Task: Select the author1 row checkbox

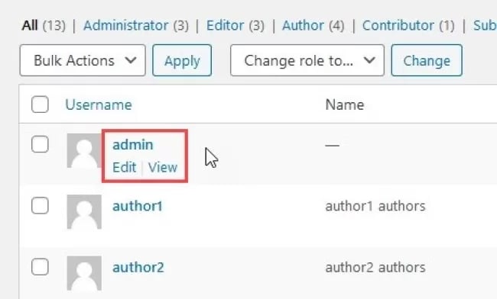Action: [40, 205]
